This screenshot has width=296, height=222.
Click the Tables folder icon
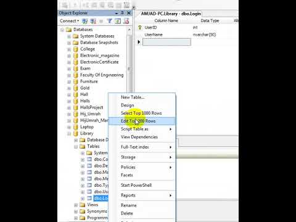[x=83, y=146]
